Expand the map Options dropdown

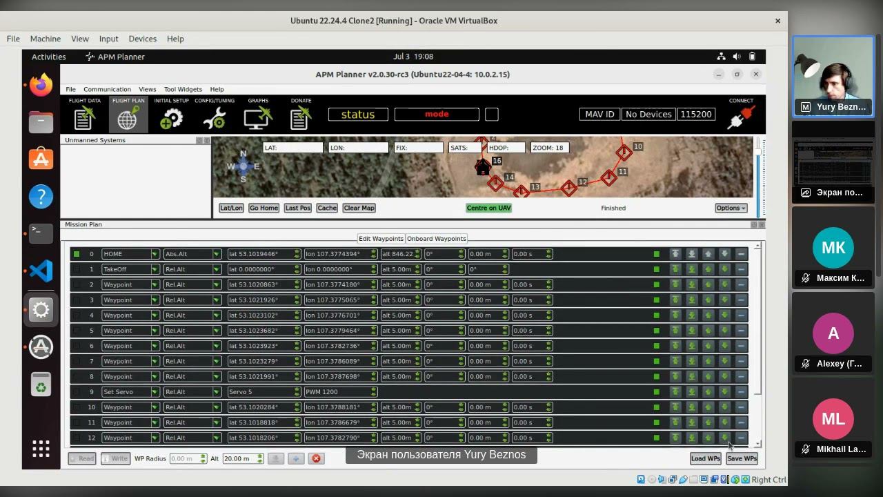731,208
